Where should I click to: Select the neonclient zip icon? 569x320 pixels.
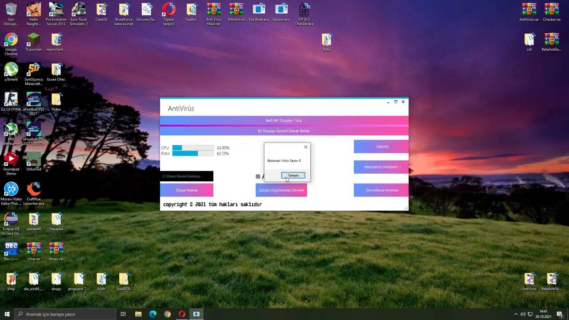click(x=56, y=42)
